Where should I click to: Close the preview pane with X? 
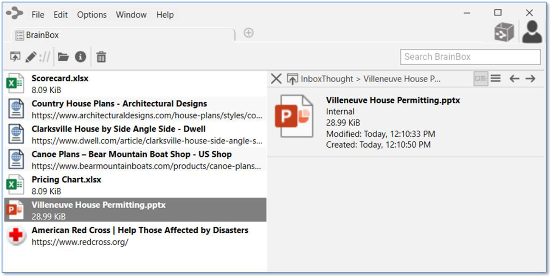(276, 79)
